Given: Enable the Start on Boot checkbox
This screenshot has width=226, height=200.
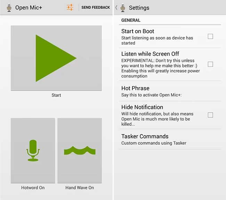Looking at the screenshot, I should tap(210, 36).
